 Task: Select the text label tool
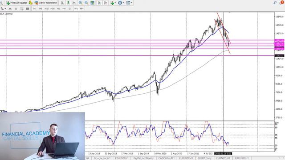(22, 8)
